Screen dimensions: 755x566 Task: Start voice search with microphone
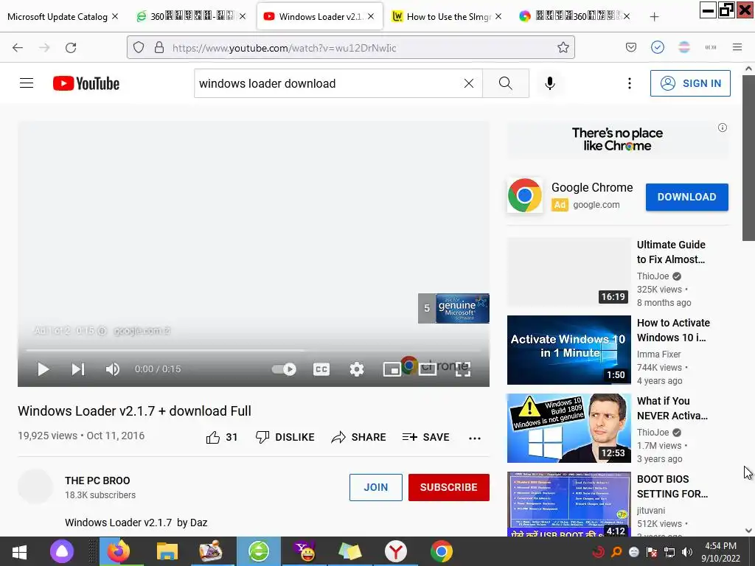click(550, 83)
